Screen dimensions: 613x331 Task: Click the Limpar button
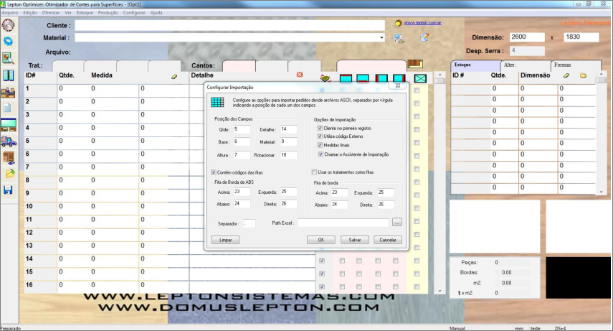click(225, 240)
